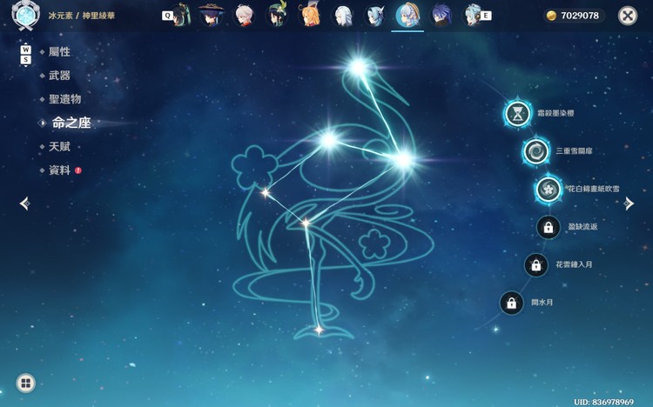
Task: Open the 花白錦畫紙吹雪 constellation node
Action: [549, 189]
